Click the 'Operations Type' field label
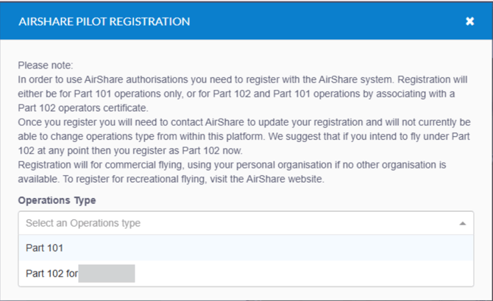This screenshot has height=301, width=493. coord(57,200)
